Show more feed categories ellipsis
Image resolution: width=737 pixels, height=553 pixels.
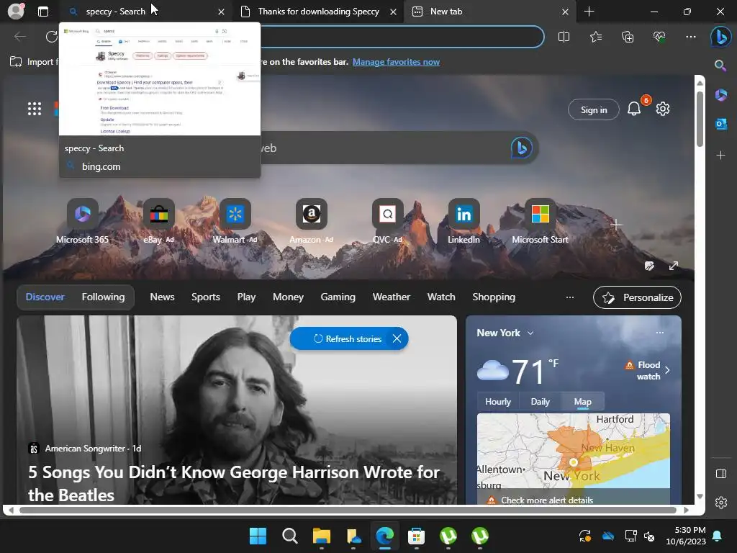(570, 297)
